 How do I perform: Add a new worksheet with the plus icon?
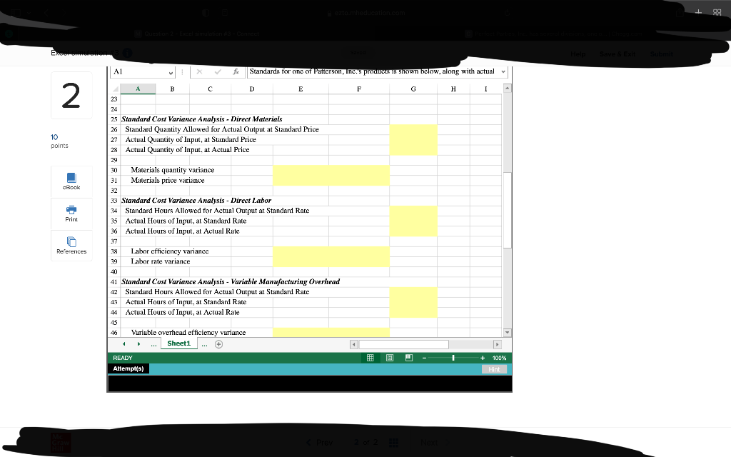click(218, 343)
